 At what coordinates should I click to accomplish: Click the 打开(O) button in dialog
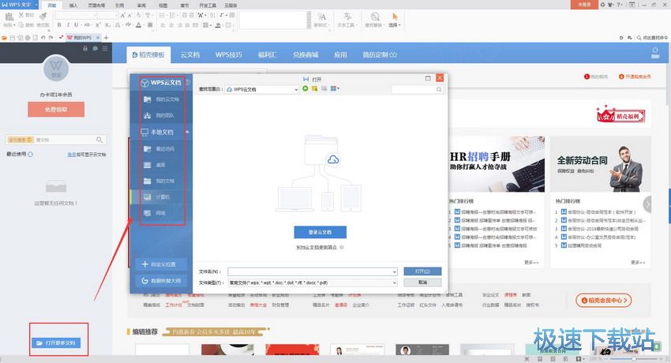[422, 271]
